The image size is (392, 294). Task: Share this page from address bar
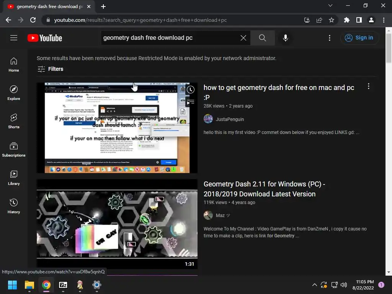tap(319, 20)
